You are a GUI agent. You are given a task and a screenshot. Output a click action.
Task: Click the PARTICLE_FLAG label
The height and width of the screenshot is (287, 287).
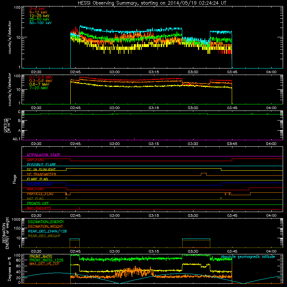40,194
